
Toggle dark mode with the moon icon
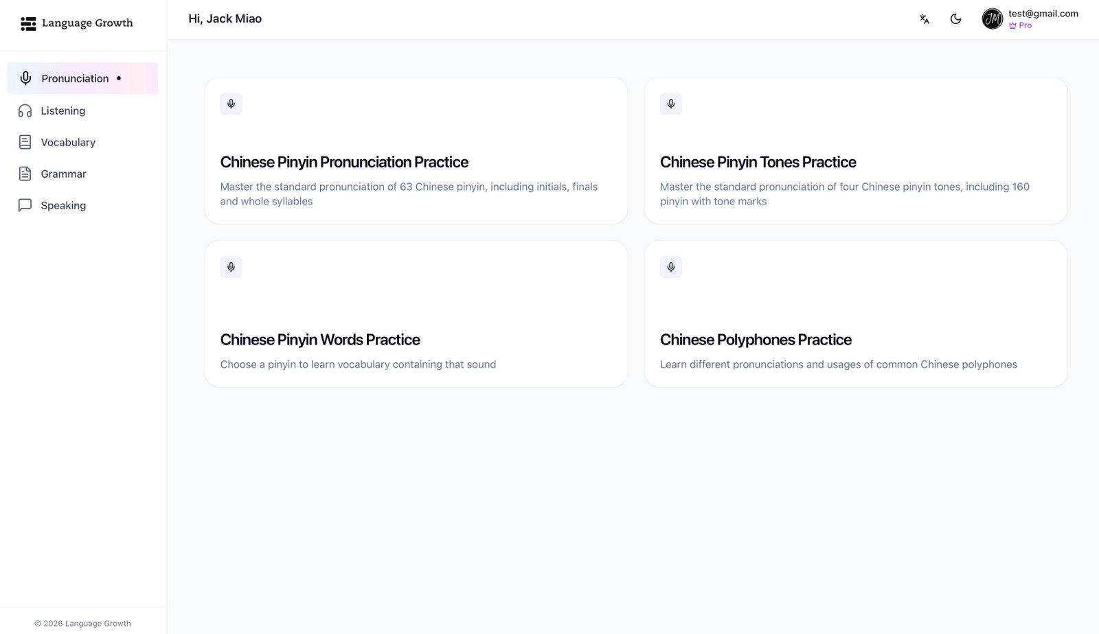coord(955,19)
